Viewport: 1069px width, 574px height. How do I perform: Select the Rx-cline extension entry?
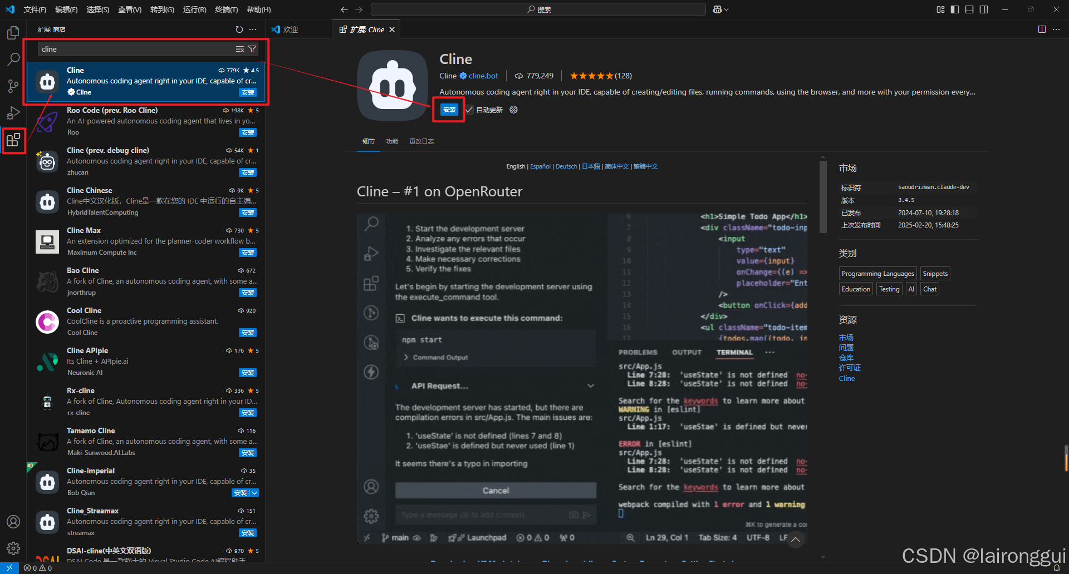pos(146,402)
